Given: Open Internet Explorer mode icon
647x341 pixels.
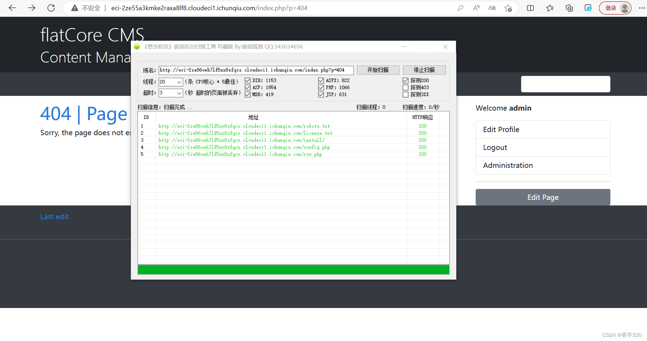Looking at the screenshot, I should tap(588, 8).
